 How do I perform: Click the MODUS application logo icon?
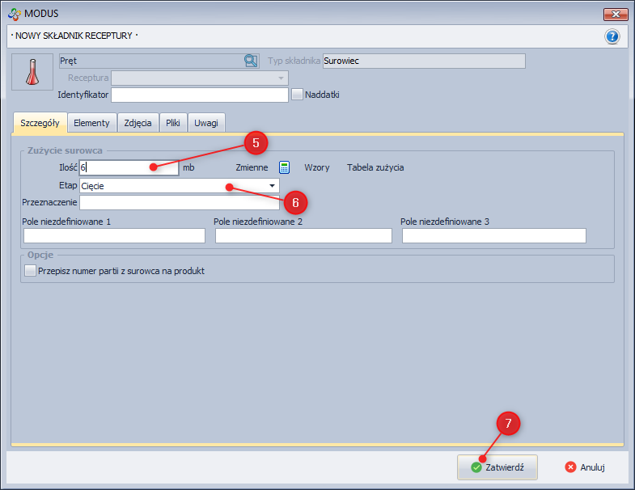point(14,14)
